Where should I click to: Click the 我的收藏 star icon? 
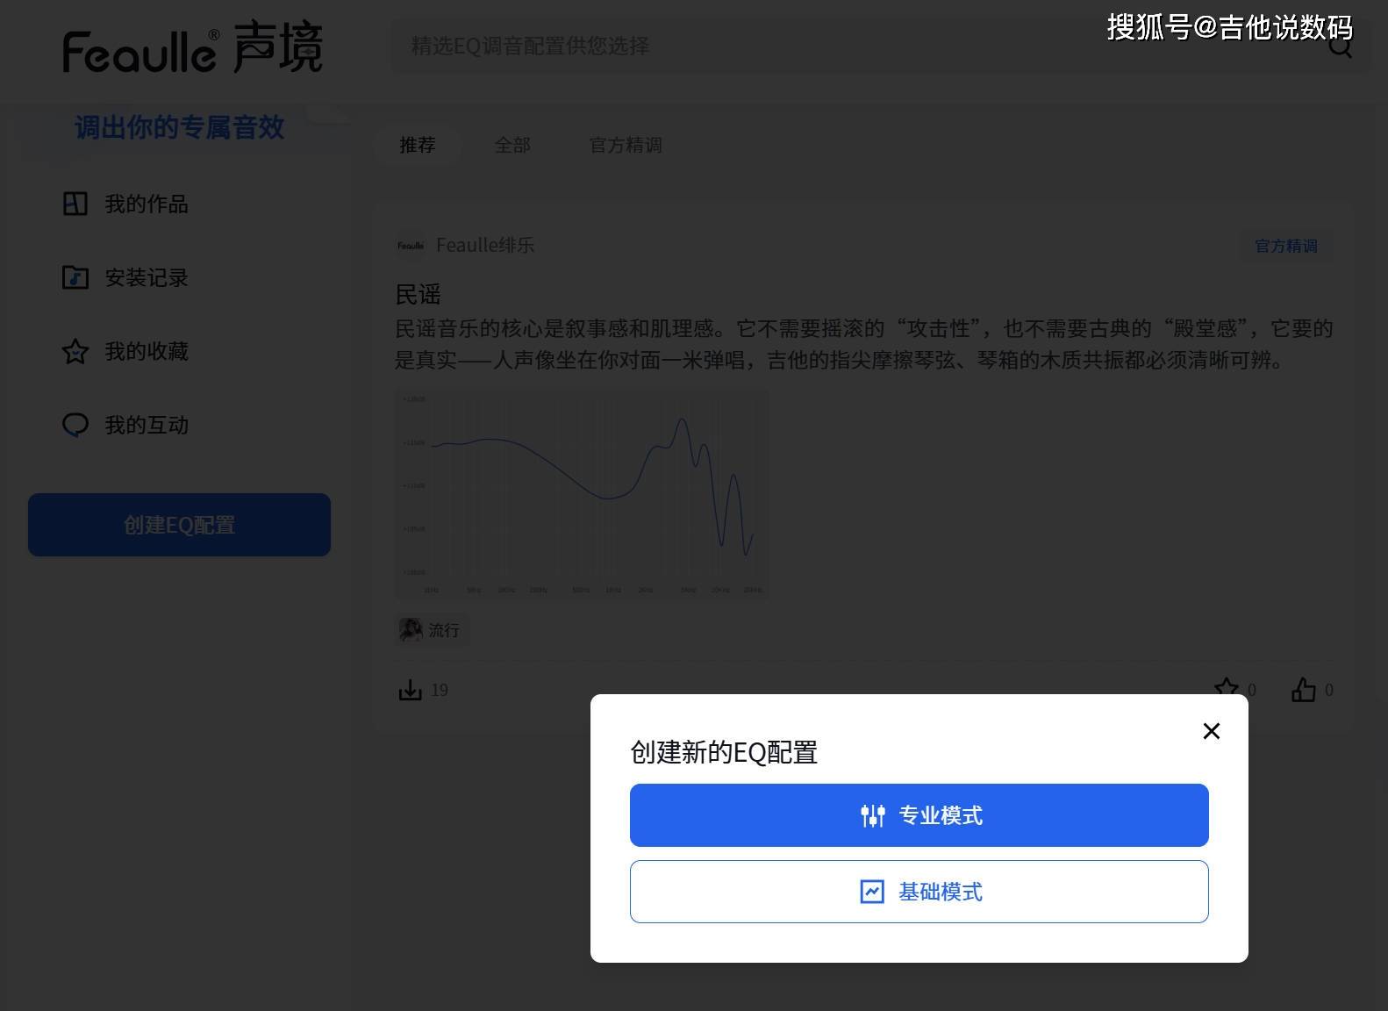point(75,351)
